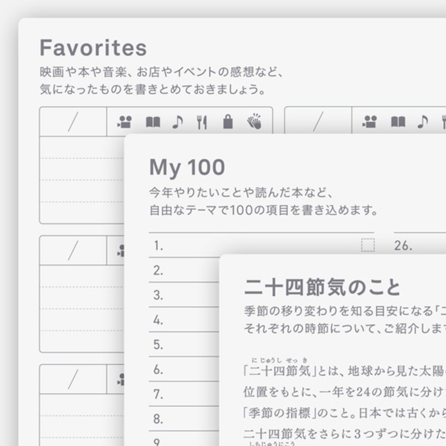Select list number 6. on My 100
Viewport: 446px width, 446px height.
coord(159,369)
